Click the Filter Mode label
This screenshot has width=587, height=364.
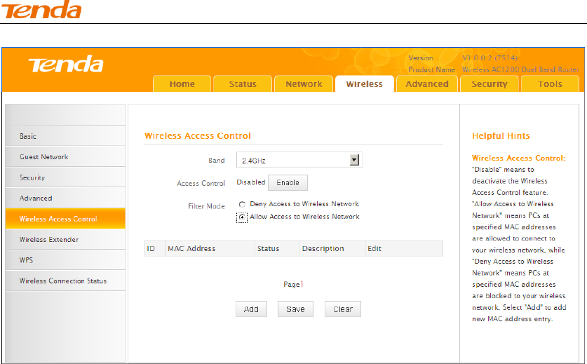pyautogui.click(x=206, y=206)
